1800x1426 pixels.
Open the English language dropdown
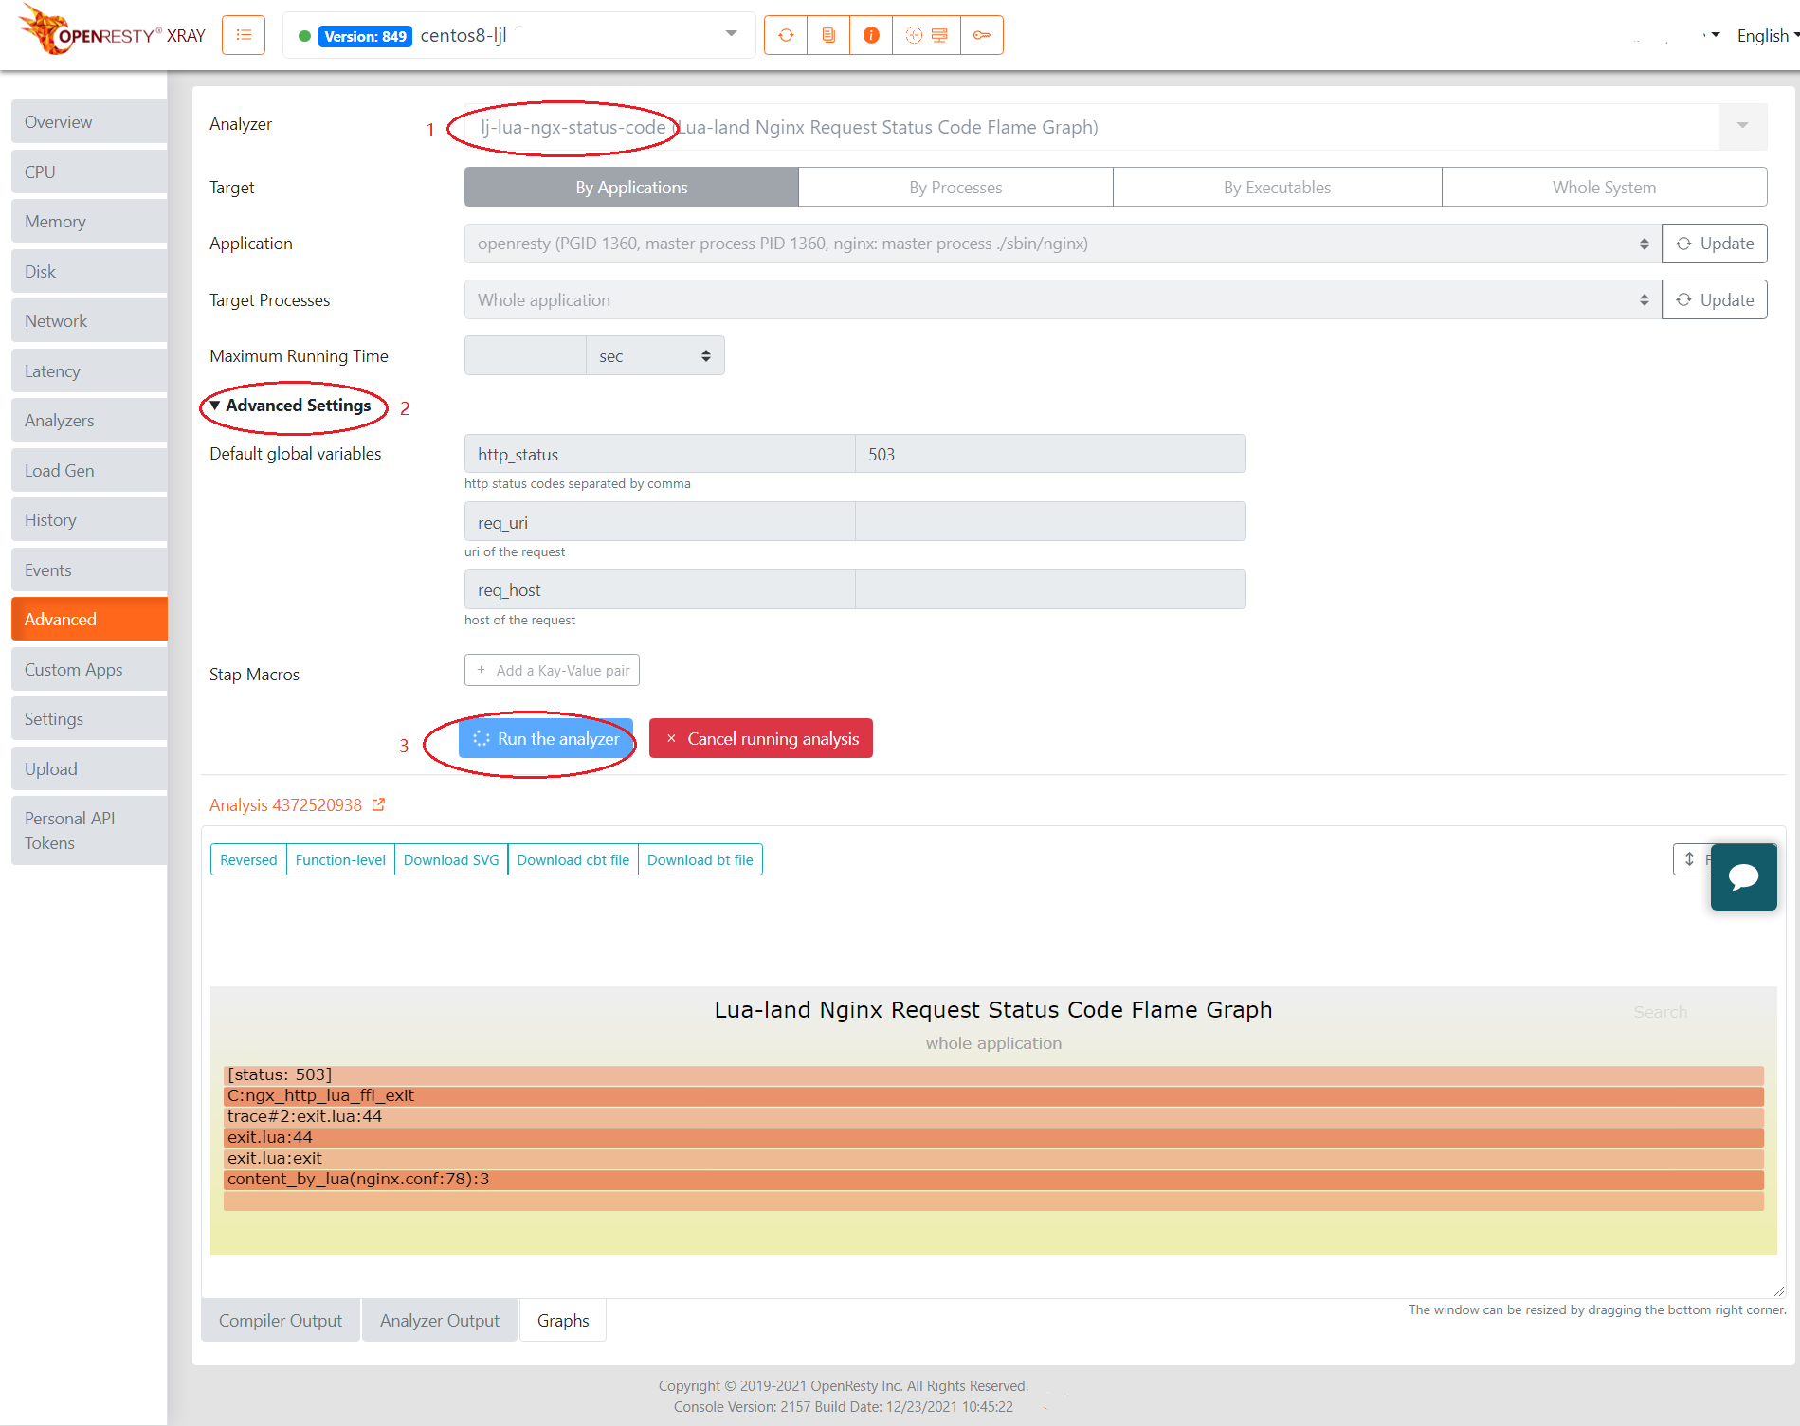coord(1767,35)
